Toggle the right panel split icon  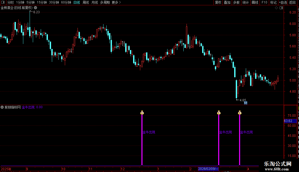[281, 8]
